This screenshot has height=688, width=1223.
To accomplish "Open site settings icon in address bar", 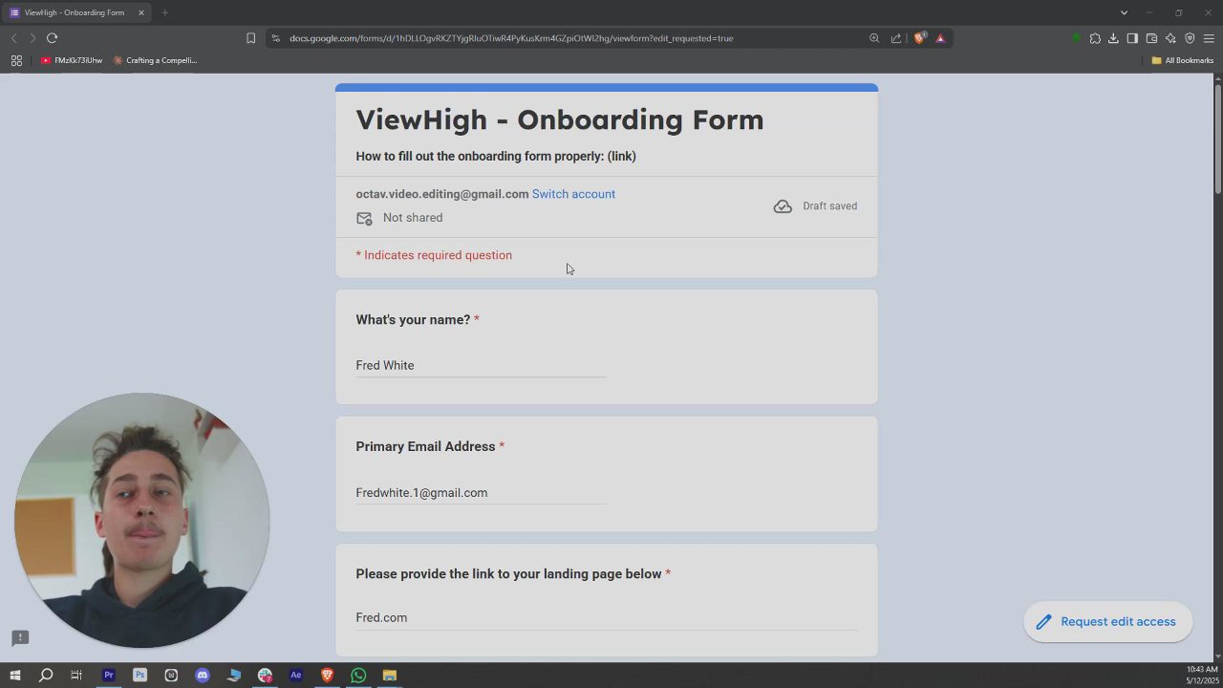I will point(275,38).
